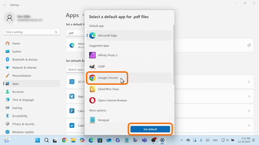Launch Microsoft Edge from taskbar
259x145 pixels.
(91, 140)
